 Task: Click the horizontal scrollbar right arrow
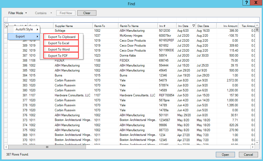253,147
